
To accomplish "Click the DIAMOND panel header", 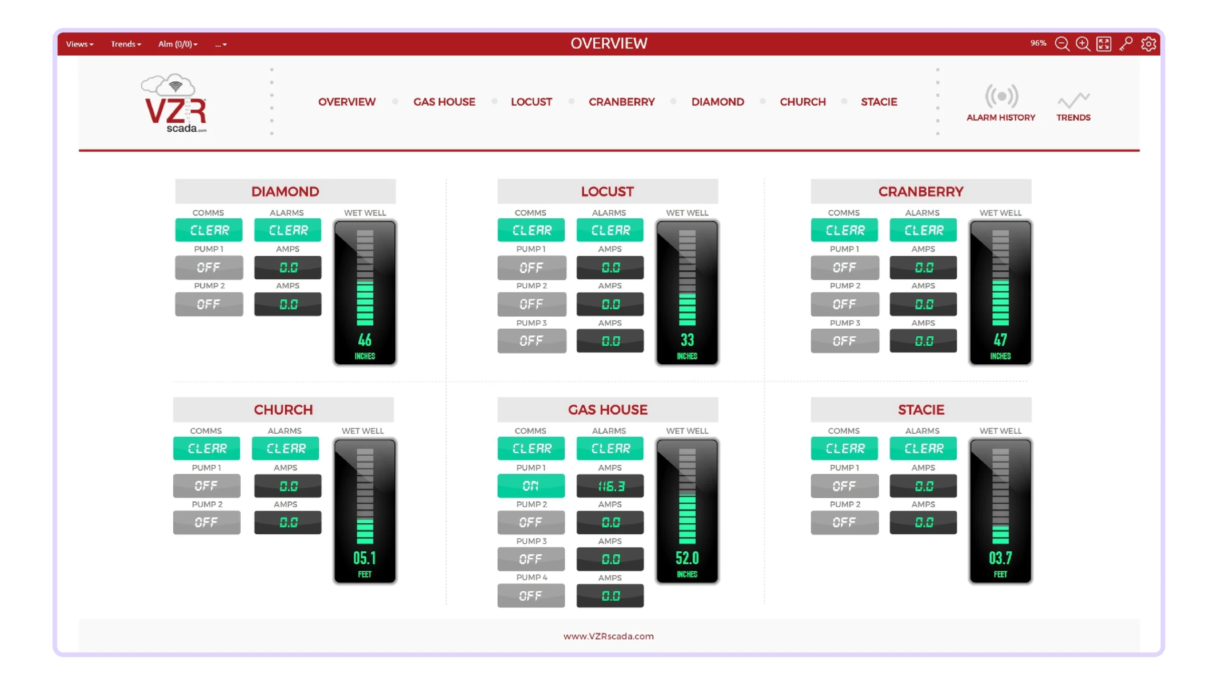I will click(285, 191).
